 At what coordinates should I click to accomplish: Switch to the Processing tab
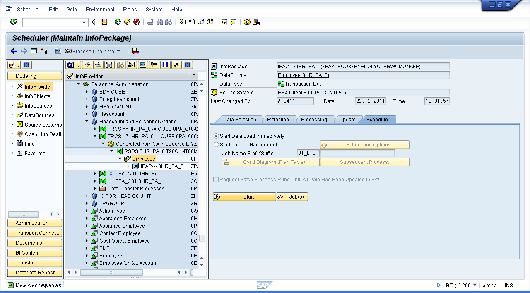313,119
